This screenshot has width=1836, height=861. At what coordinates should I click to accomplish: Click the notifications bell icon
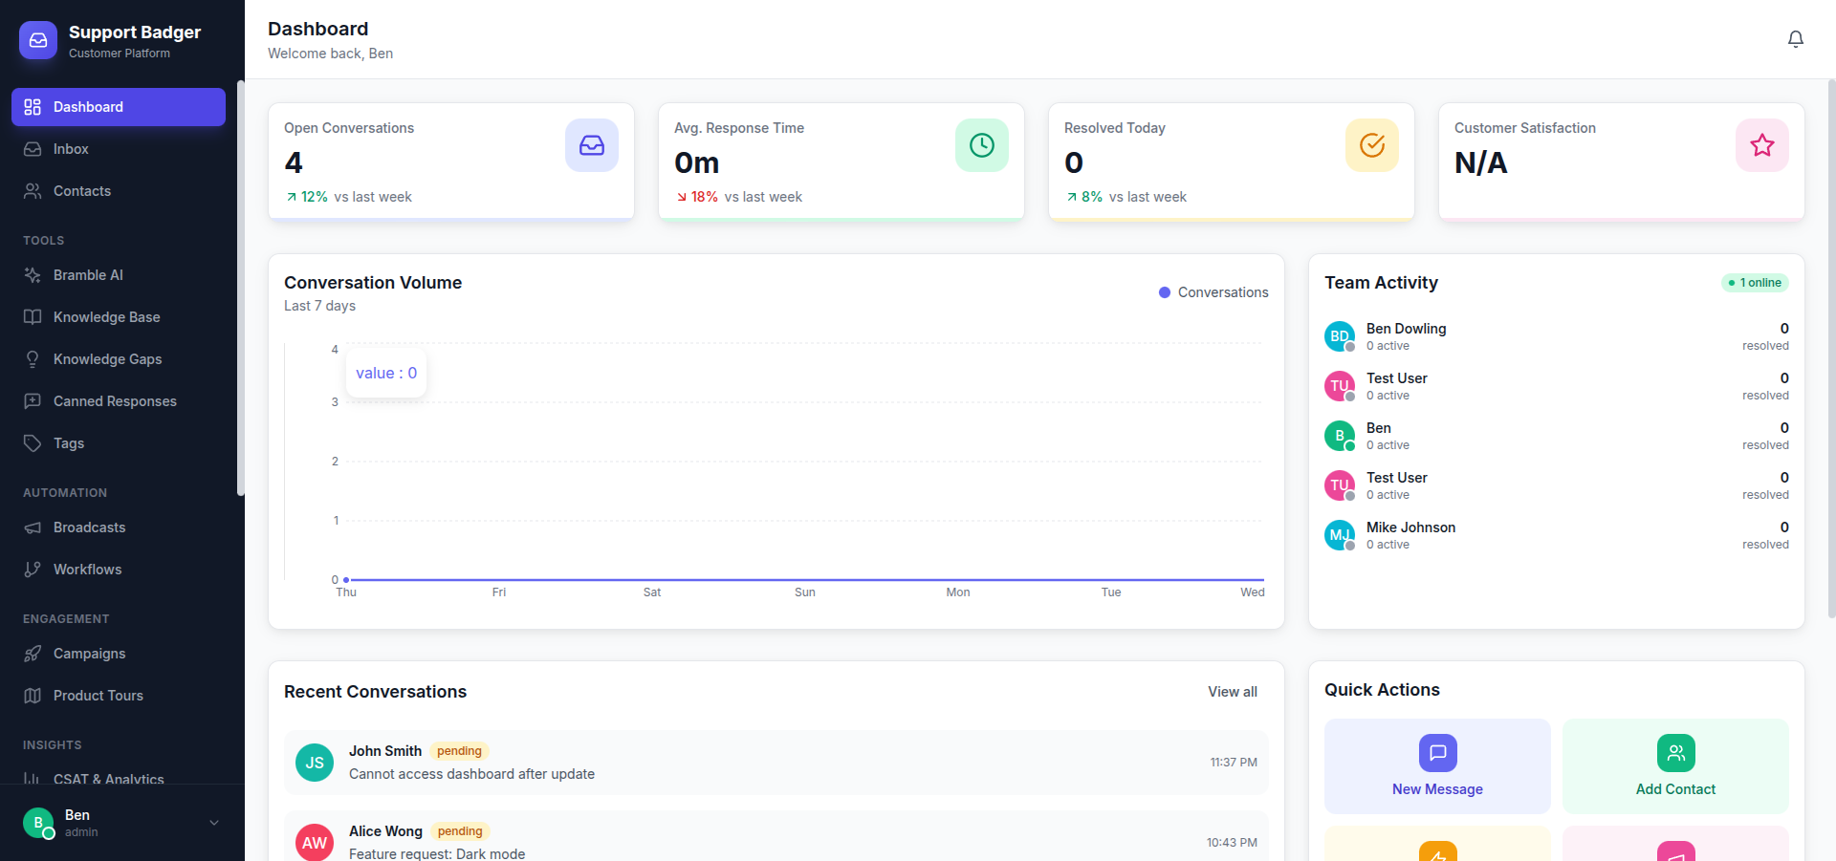[1795, 39]
